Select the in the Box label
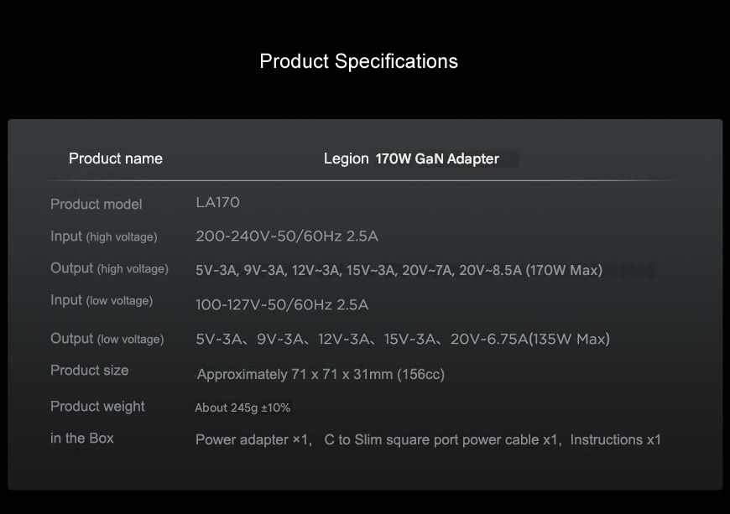The width and height of the screenshot is (730, 514). (x=82, y=439)
